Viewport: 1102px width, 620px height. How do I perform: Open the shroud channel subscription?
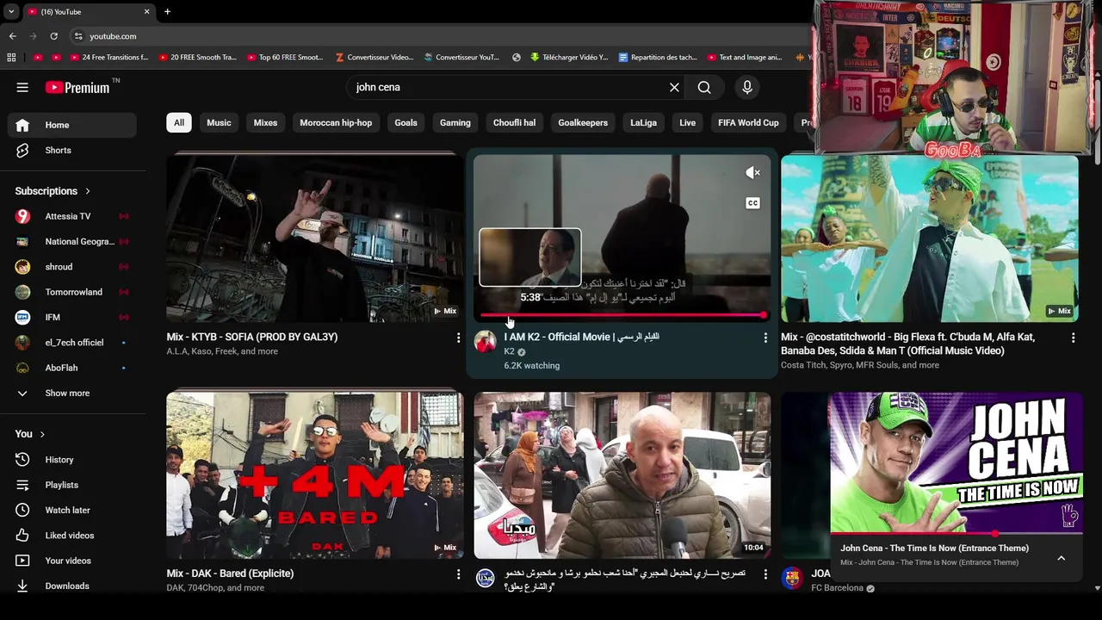pos(71,267)
